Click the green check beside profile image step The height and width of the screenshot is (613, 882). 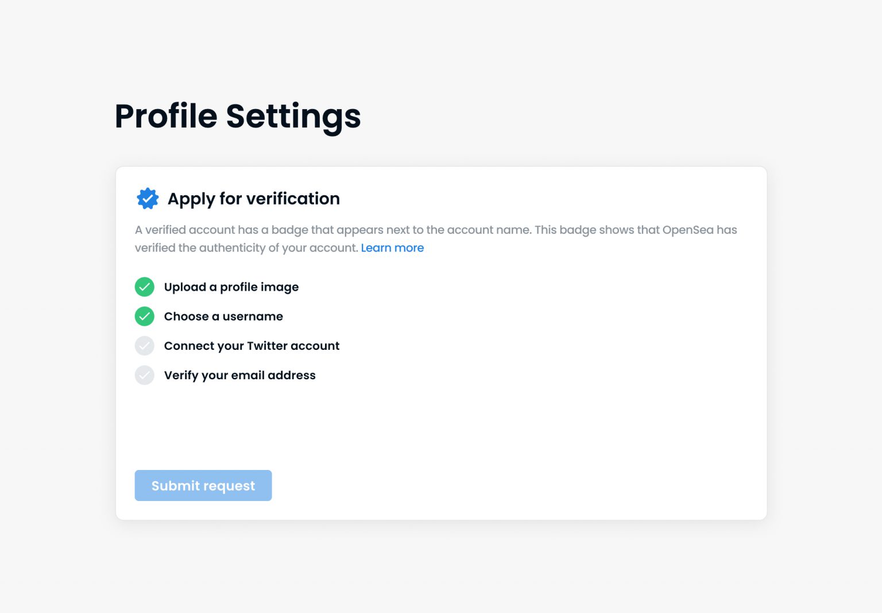(x=144, y=287)
